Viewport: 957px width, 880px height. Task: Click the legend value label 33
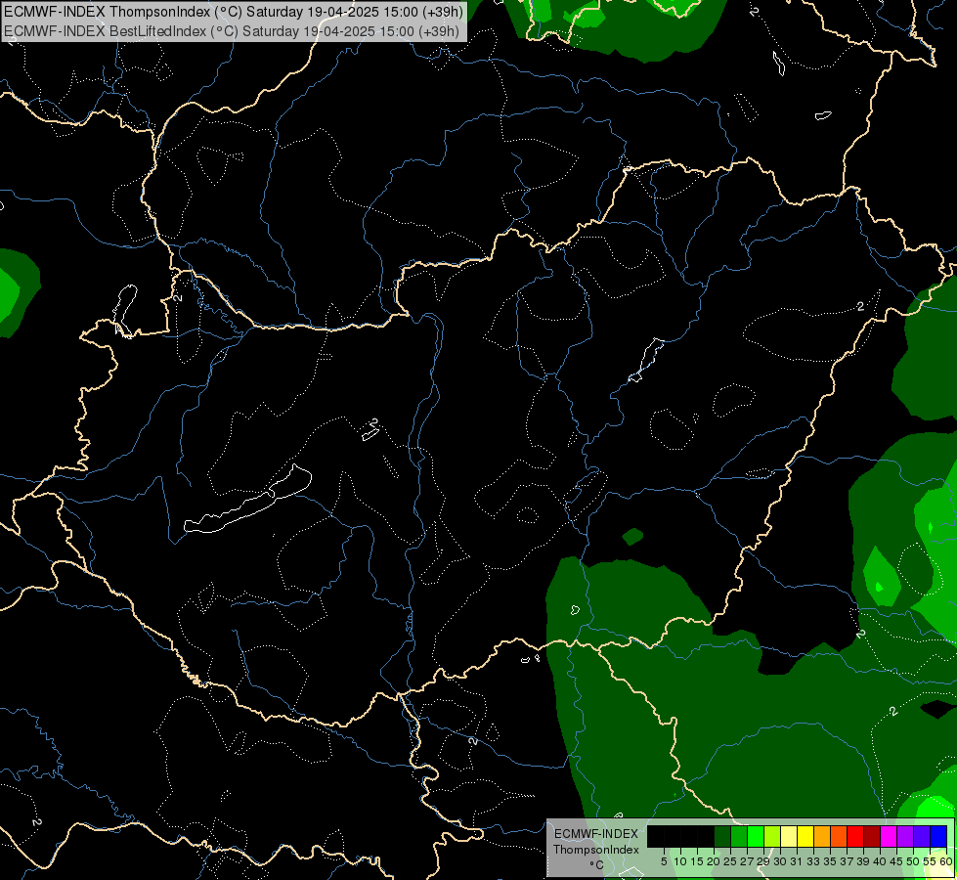[x=813, y=861]
